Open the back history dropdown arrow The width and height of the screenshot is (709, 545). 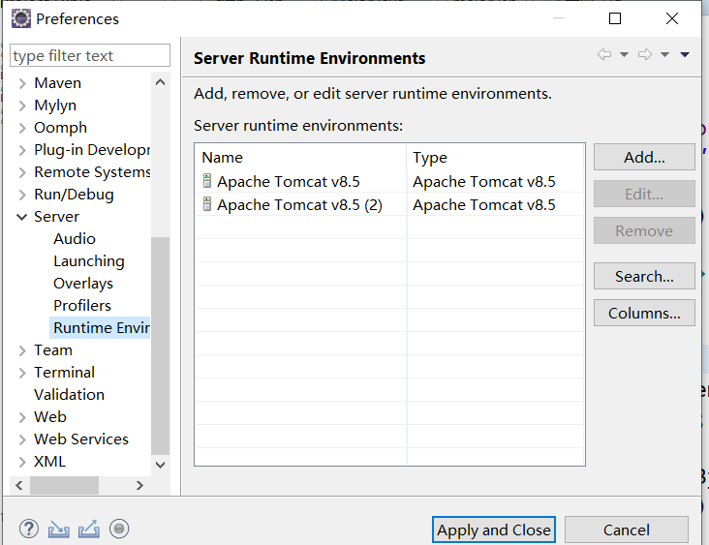[x=624, y=54]
